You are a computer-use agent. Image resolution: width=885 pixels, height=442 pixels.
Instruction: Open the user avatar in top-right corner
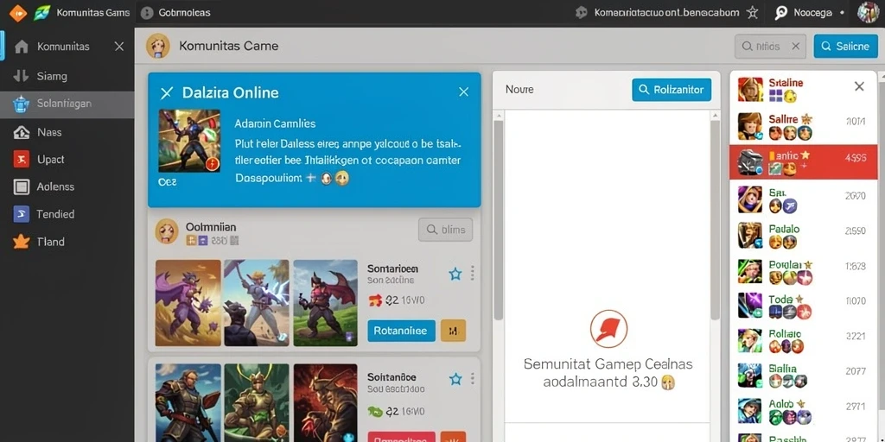click(x=868, y=12)
